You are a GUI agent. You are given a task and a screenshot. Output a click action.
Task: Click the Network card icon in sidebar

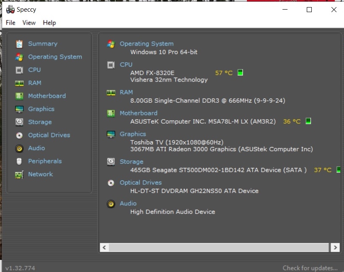(x=19, y=175)
